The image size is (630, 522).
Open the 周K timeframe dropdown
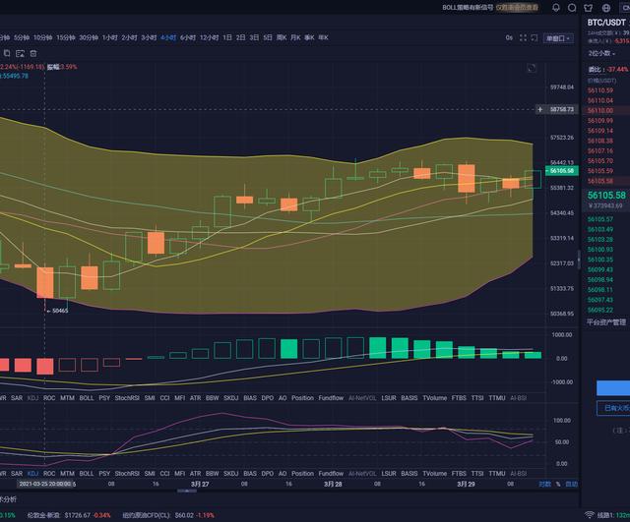pos(283,37)
